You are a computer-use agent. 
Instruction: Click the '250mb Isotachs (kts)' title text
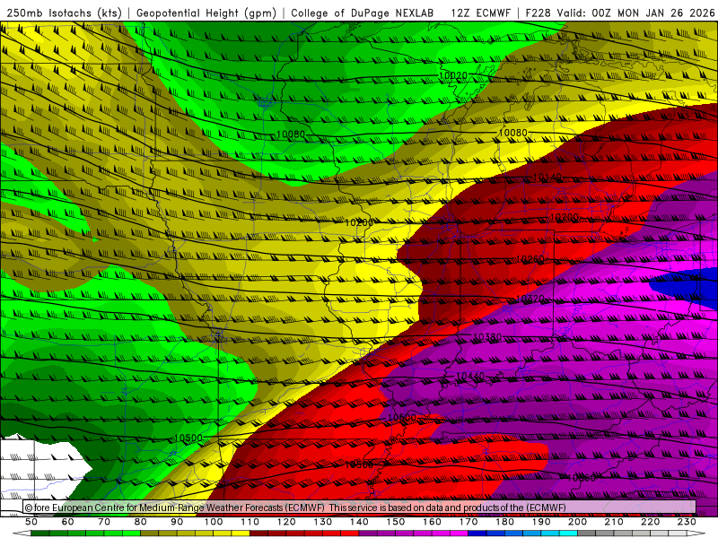(x=64, y=13)
